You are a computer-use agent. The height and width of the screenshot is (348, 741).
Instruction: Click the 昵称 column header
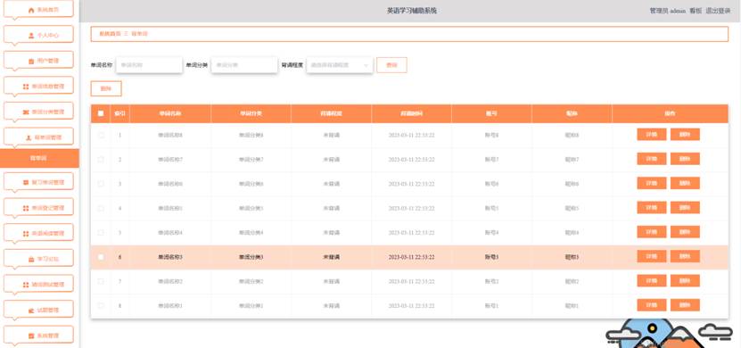[572, 114]
